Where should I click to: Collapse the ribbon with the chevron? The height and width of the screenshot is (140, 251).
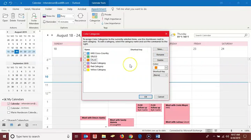coord(248,28)
